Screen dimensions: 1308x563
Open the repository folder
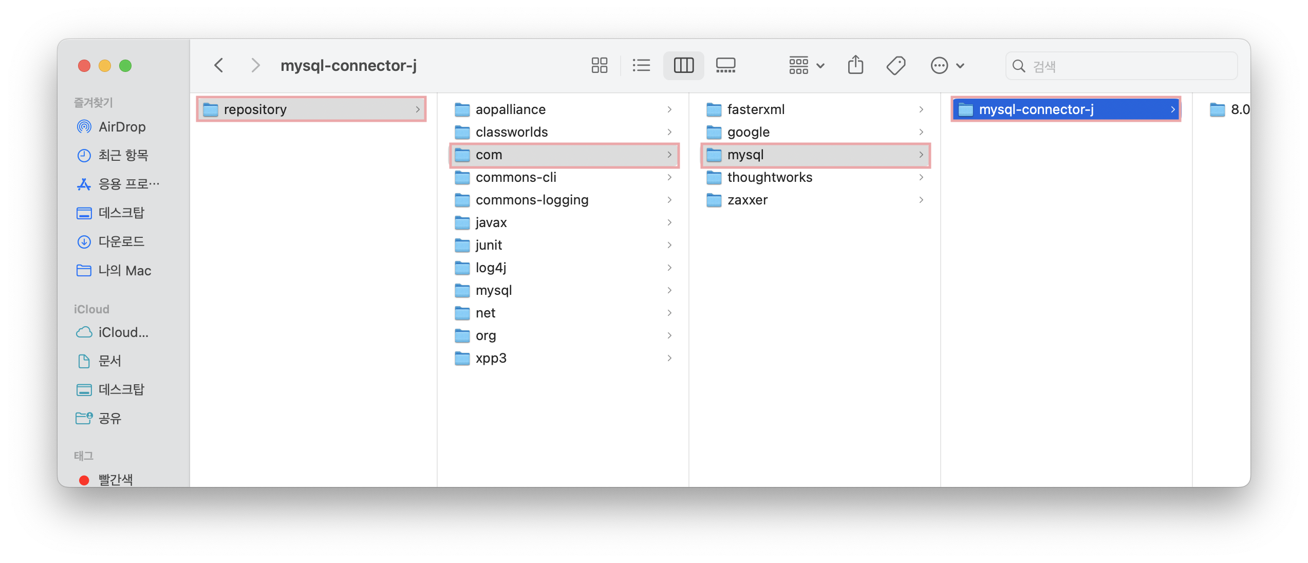pyautogui.click(x=255, y=109)
